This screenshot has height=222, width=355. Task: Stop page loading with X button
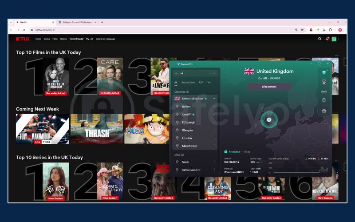pyautogui.click(x=24, y=30)
